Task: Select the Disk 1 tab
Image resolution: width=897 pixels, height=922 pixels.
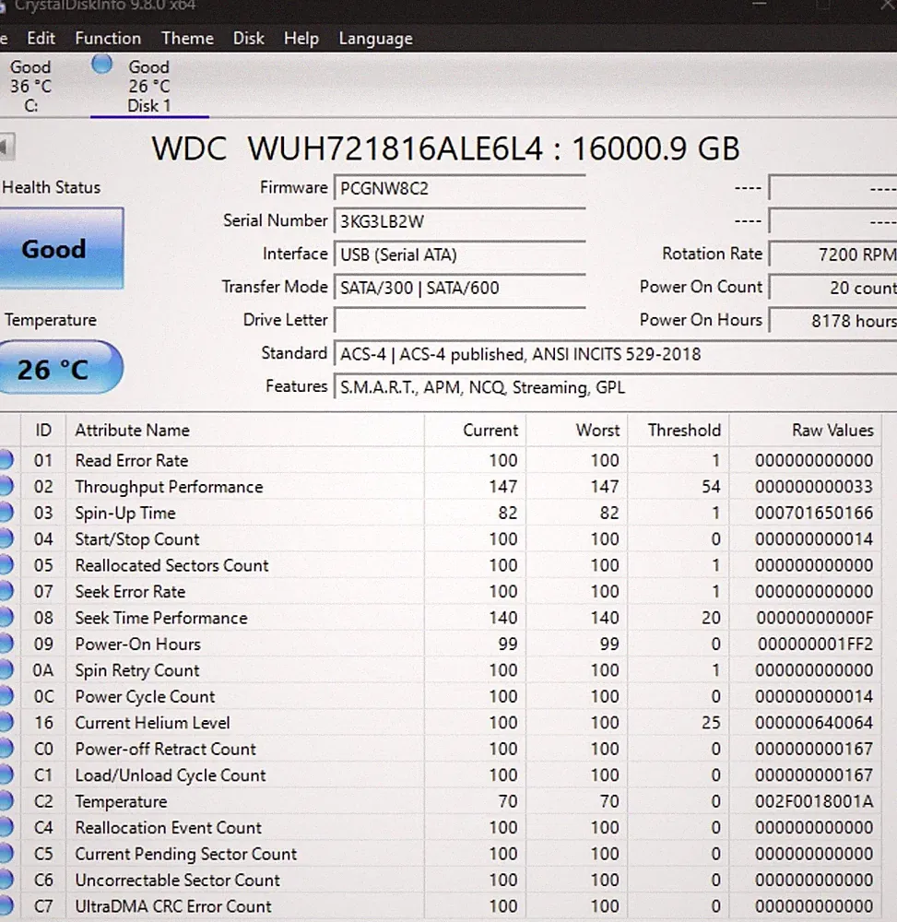Action: click(149, 86)
